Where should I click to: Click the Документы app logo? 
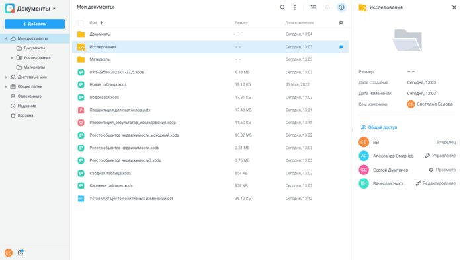point(9,8)
